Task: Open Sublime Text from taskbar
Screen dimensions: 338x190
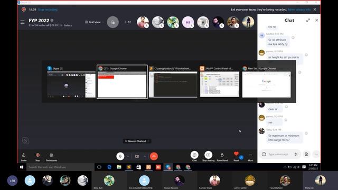Action: (129, 167)
